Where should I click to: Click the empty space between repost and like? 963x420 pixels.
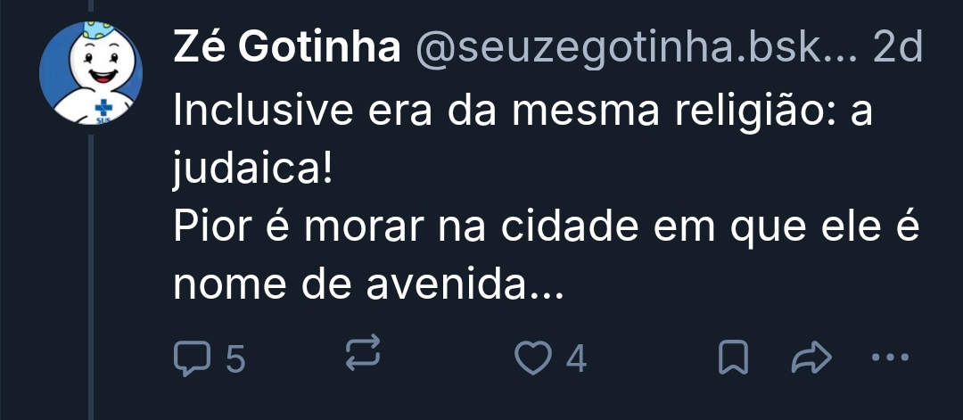click(x=448, y=358)
